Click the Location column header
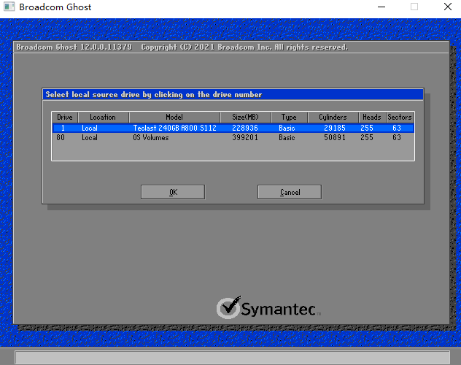 point(102,117)
